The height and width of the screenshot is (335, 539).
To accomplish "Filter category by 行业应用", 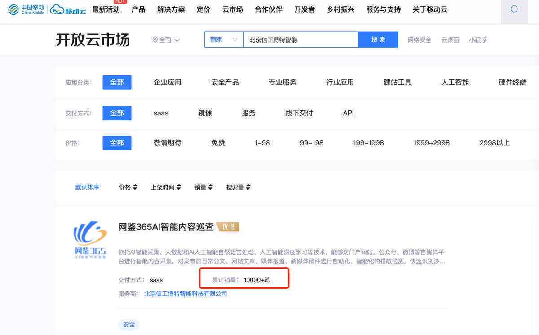I will pyautogui.click(x=340, y=82).
